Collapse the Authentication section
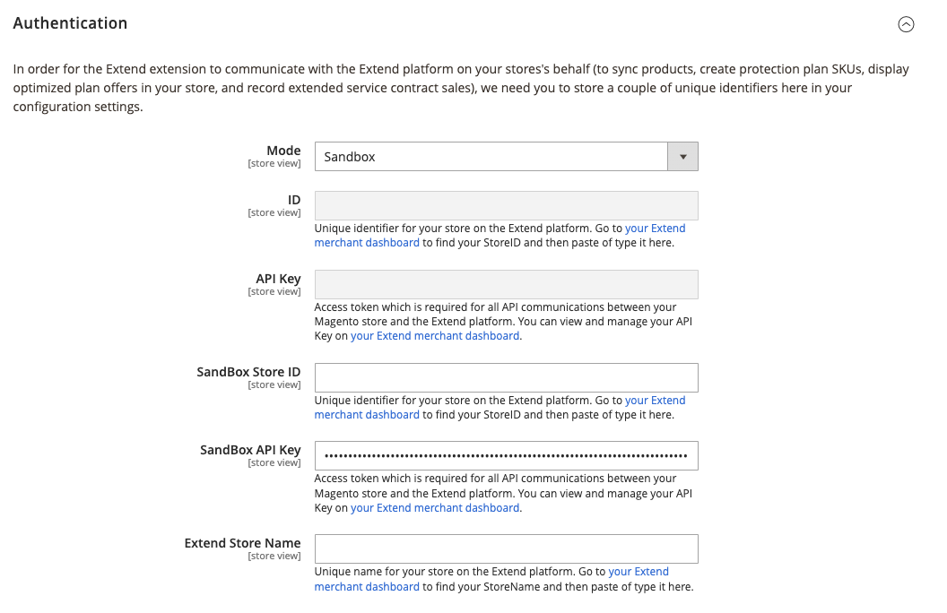The width and height of the screenshot is (947, 613). click(906, 24)
